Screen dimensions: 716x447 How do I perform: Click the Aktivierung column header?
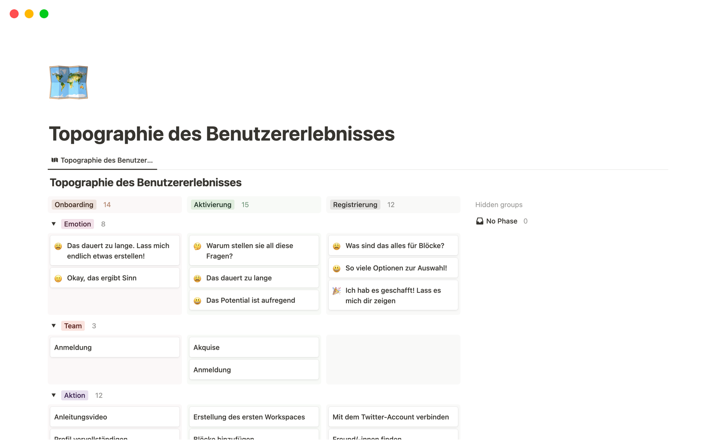(213, 205)
